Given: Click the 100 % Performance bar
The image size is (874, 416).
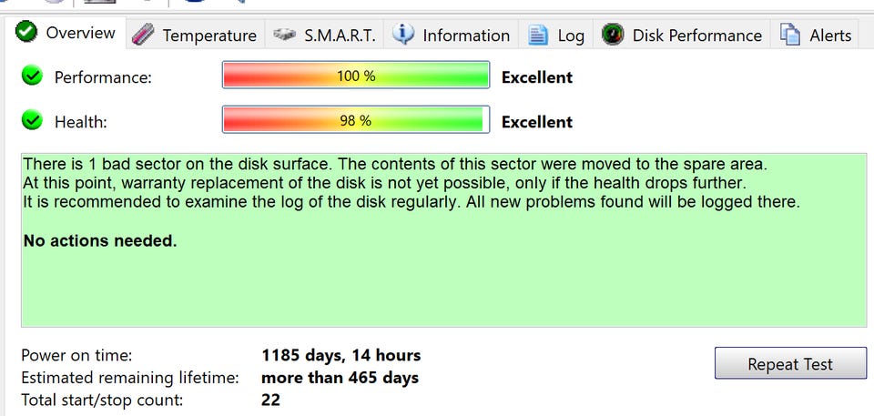Looking at the screenshot, I should (x=356, y=76).
